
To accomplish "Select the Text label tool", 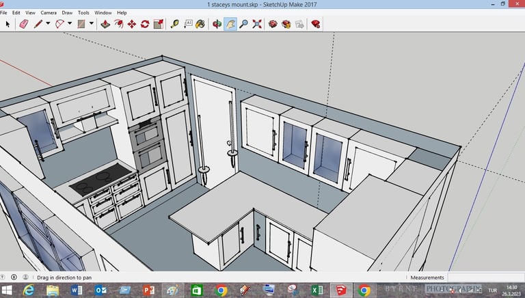I will pyautogui.click(x=188, y=24).
